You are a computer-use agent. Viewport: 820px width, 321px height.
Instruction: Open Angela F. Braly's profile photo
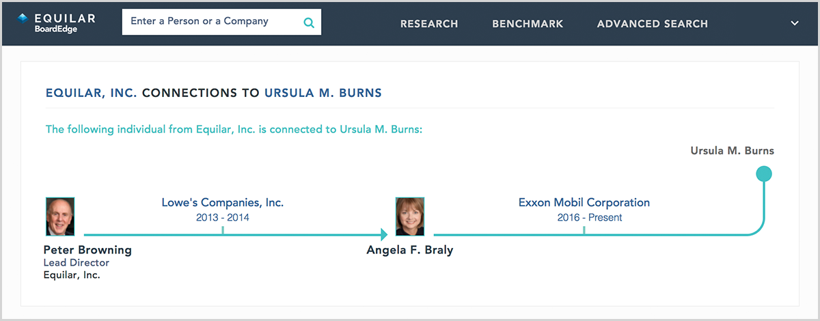click(411, 217)
